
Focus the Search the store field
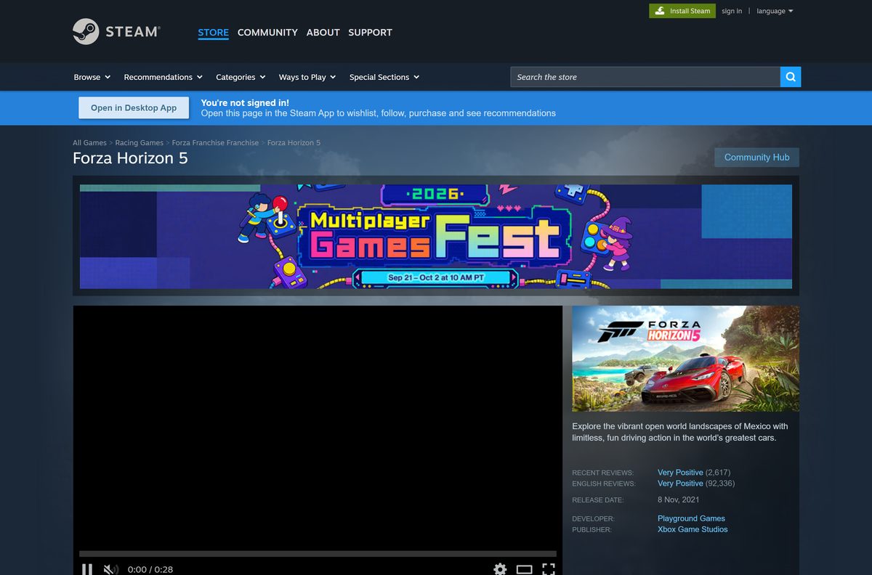[645, 77]
